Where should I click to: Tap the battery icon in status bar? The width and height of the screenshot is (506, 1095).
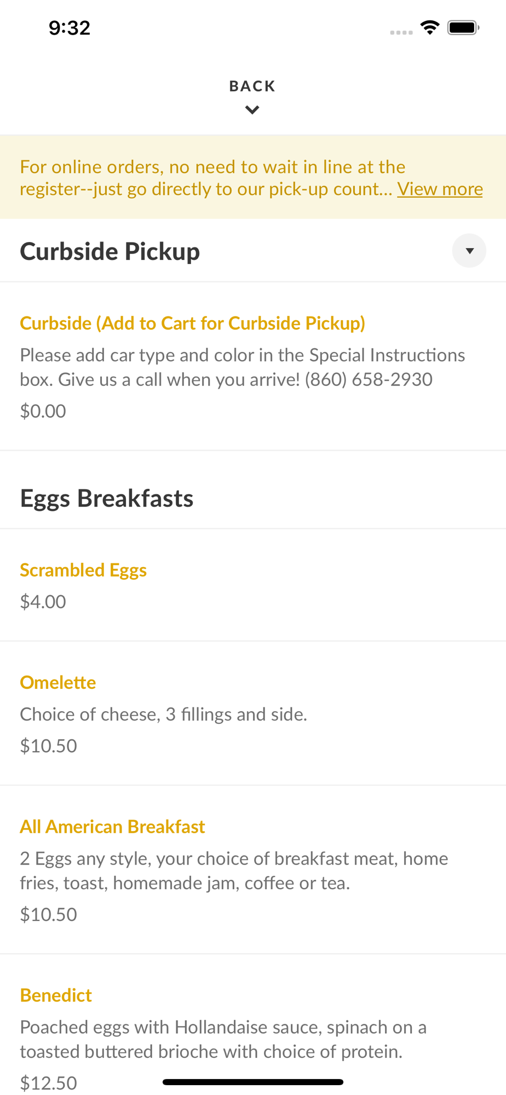[x=463, y=27]
